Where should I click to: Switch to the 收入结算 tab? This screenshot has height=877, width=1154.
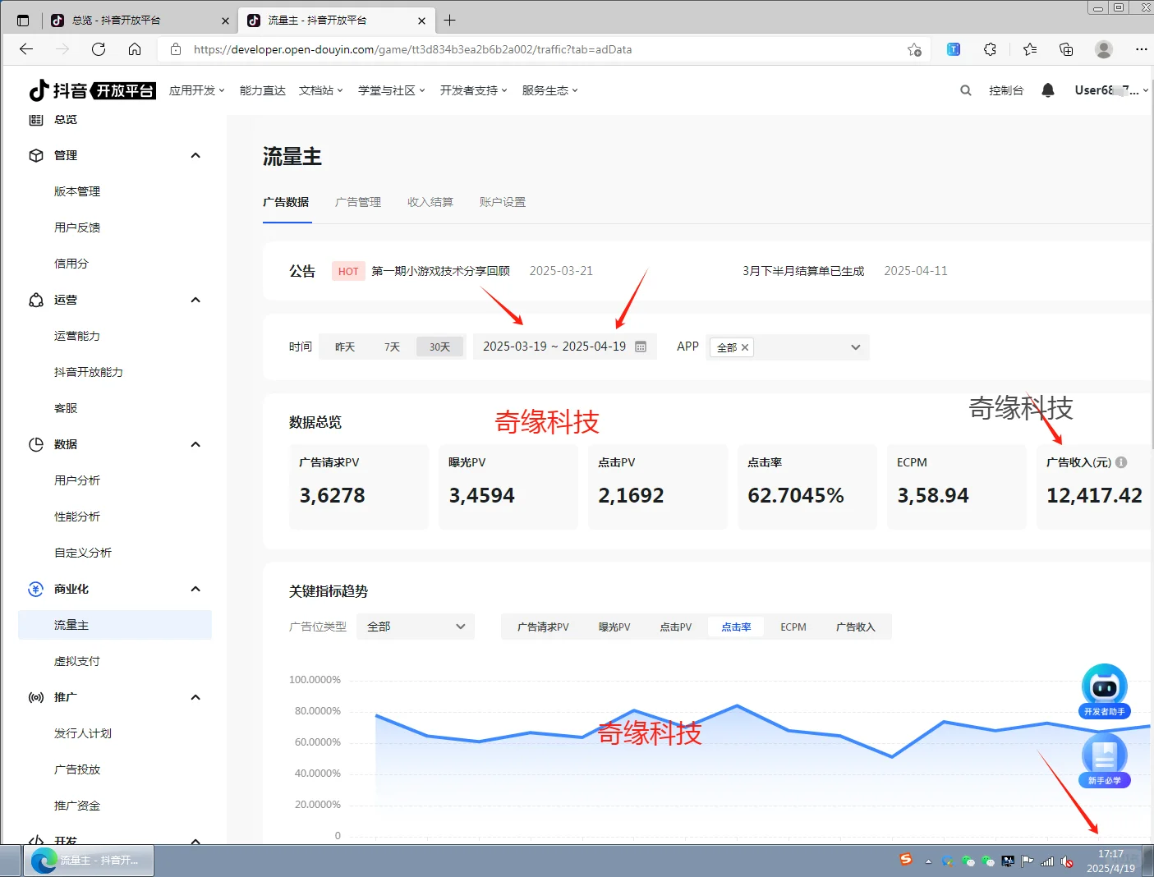[430, 202]
